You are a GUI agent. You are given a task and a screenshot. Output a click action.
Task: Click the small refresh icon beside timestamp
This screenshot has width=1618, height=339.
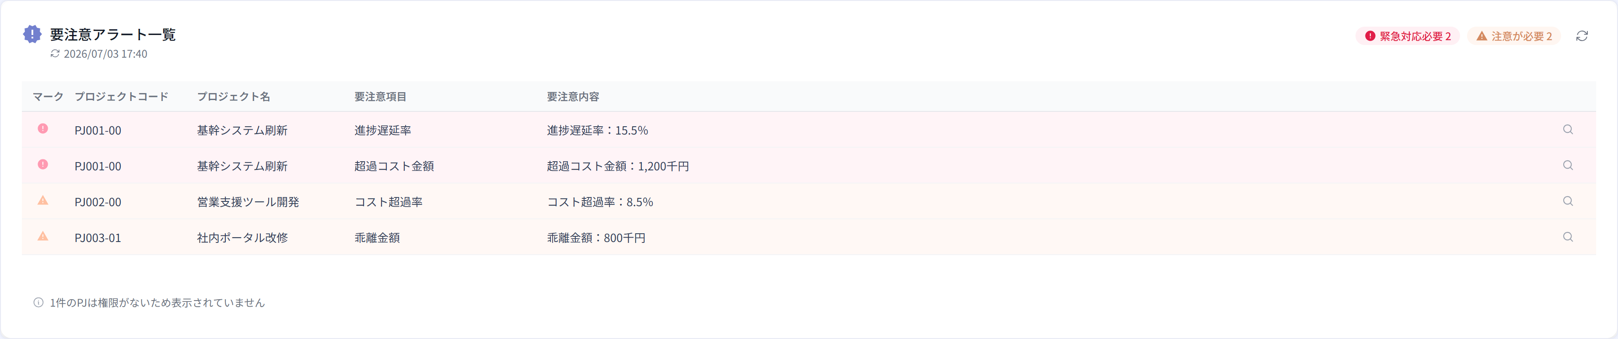55,54
